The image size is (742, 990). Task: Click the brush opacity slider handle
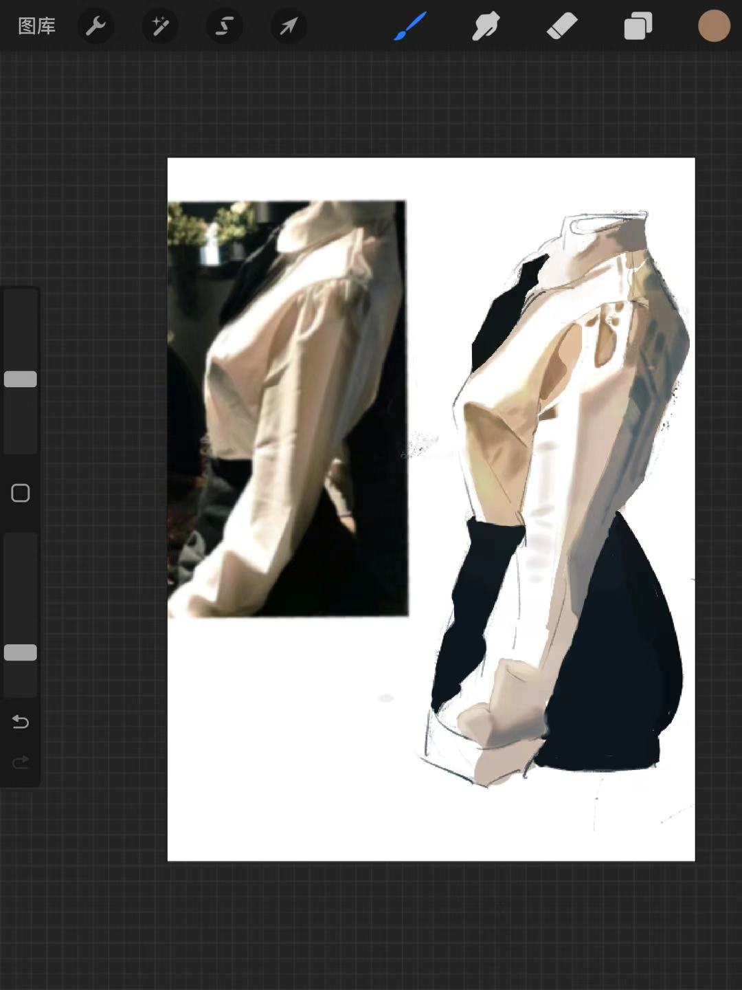pos(21,652)
